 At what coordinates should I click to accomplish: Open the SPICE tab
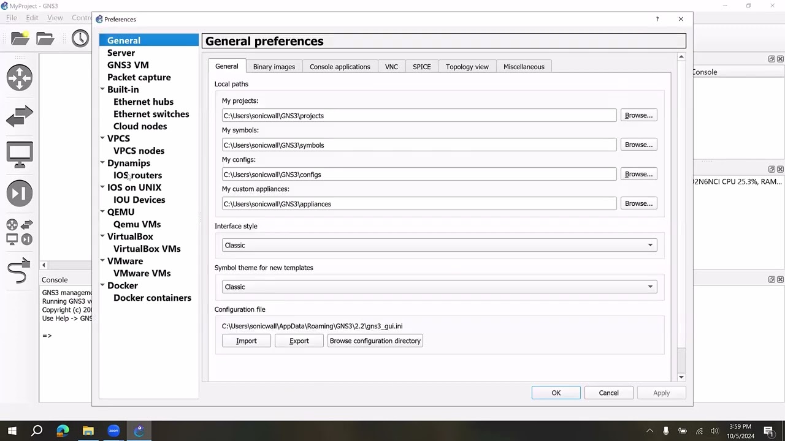[x=422, y=67]
